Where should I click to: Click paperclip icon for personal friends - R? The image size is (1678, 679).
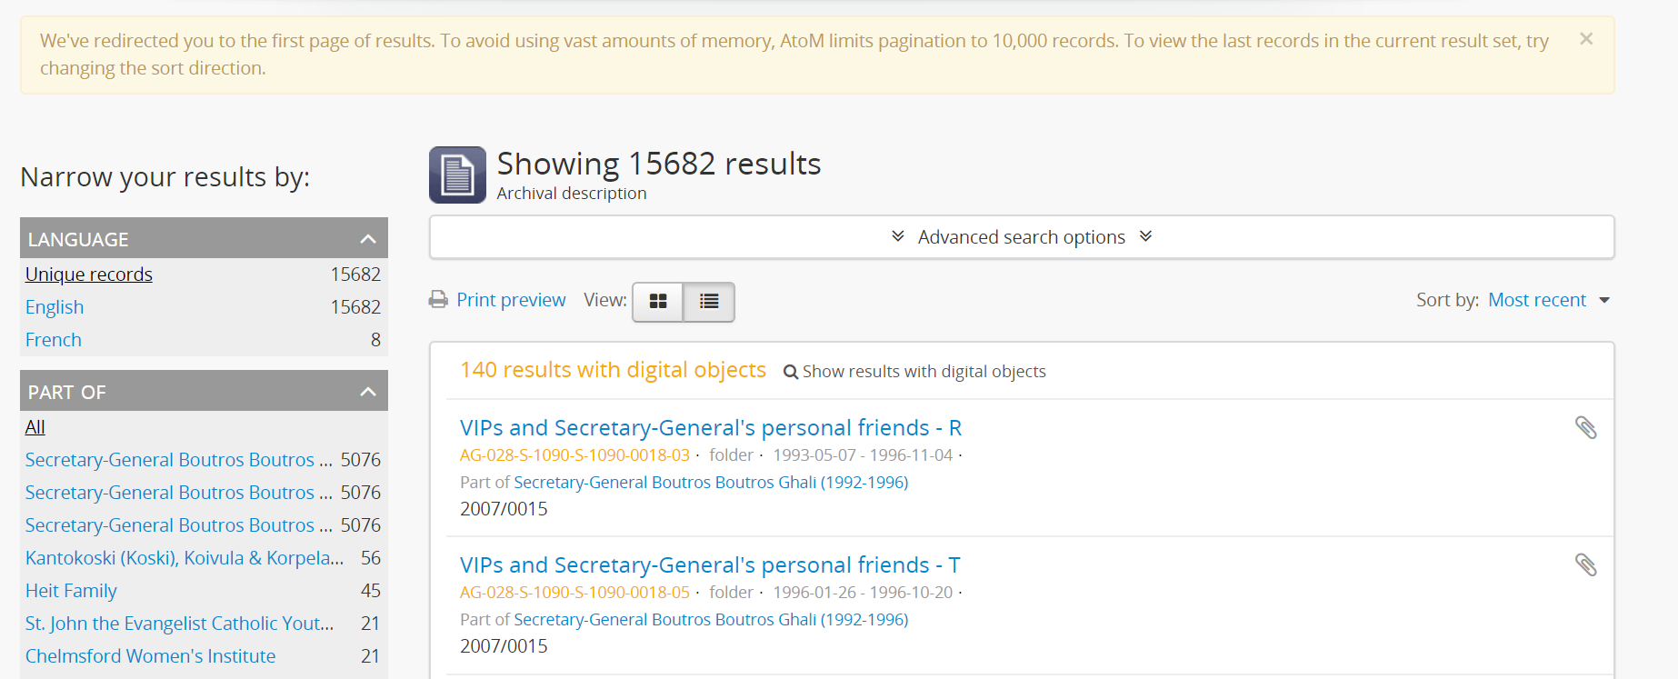1585,428
